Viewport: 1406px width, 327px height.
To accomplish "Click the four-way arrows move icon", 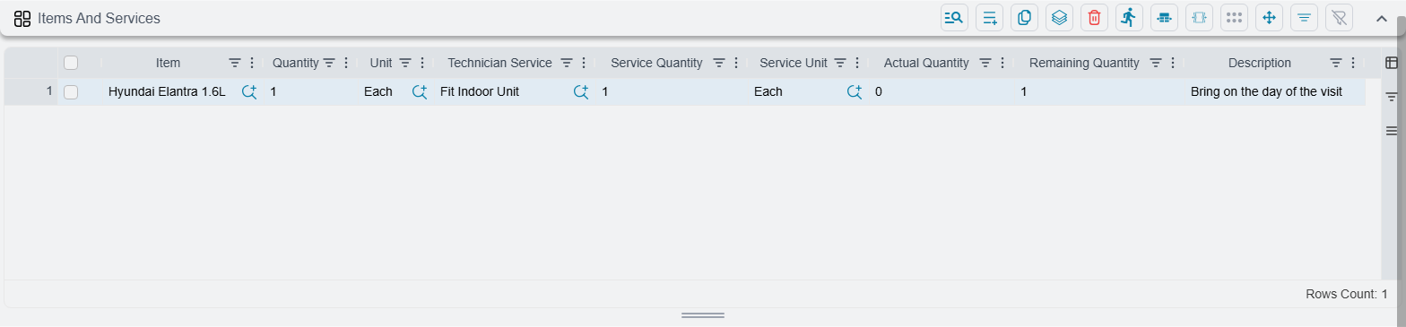I will [1269, 17].
